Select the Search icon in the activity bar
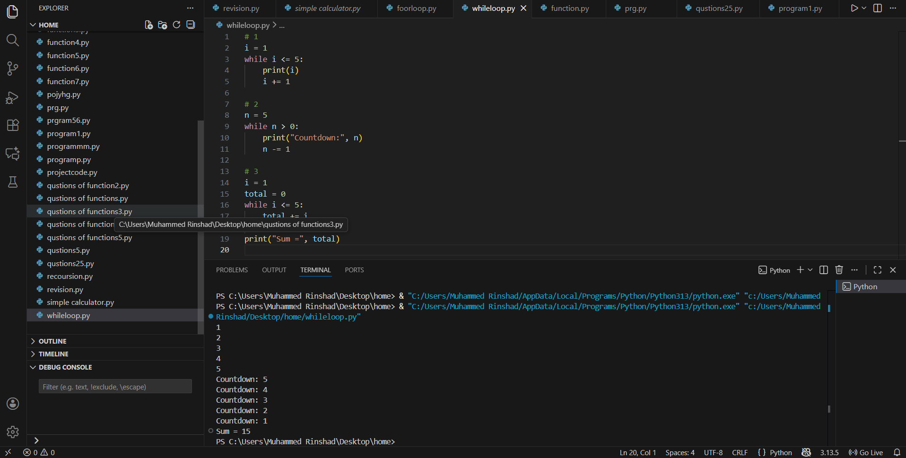The width and height of the screenshot is (906, 458). click(13, 40)
